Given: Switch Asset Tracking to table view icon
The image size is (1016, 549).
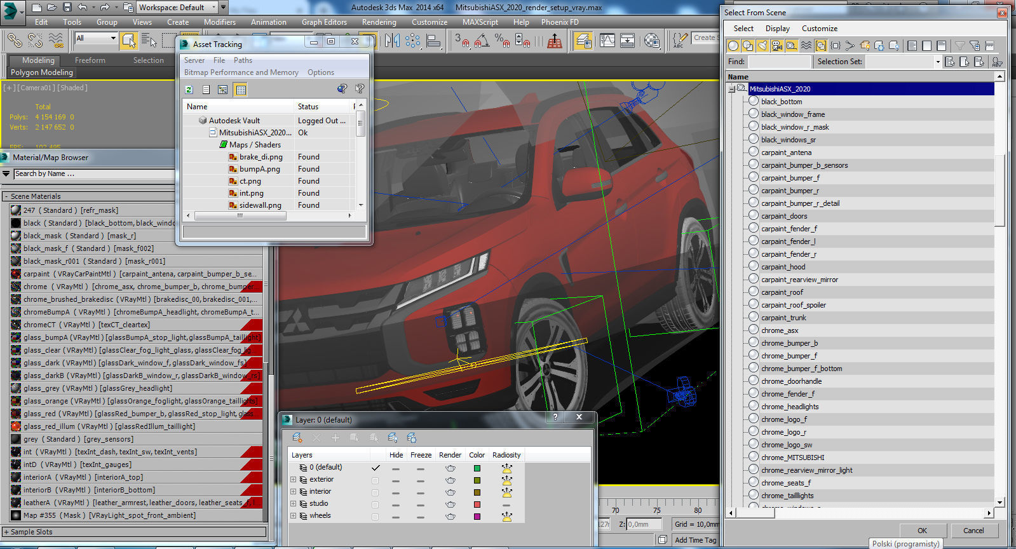Looking at the screenshot, I should point(241,90).
